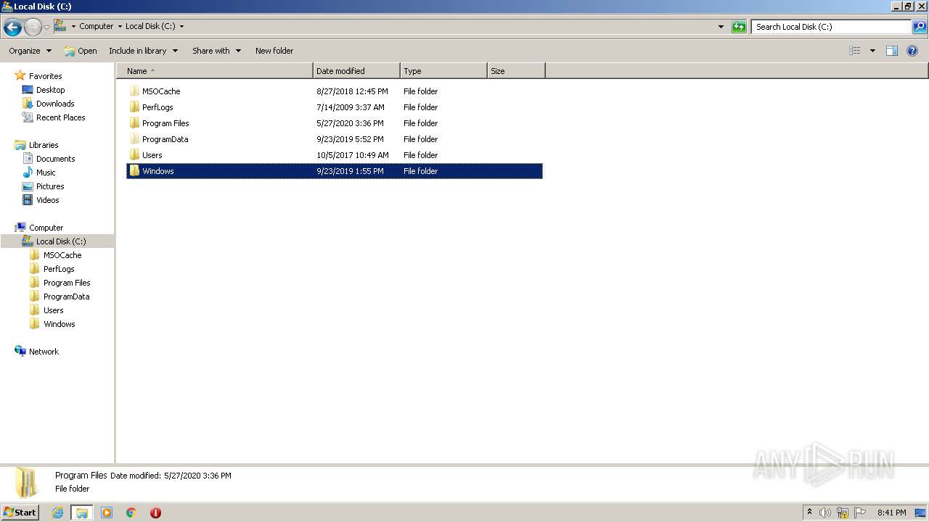Open ProgramData in the navigation tree
Image resolution: width=929 pixels, height=522 pixels.
point(66,297)
